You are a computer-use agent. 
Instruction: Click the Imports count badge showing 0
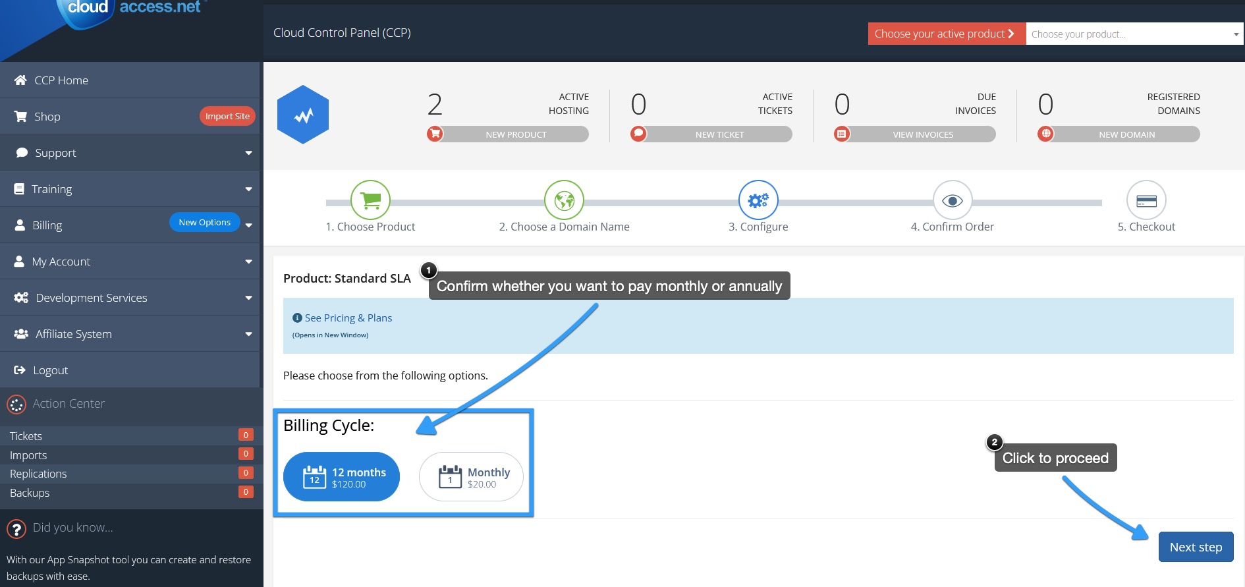[x=246, y=453]
